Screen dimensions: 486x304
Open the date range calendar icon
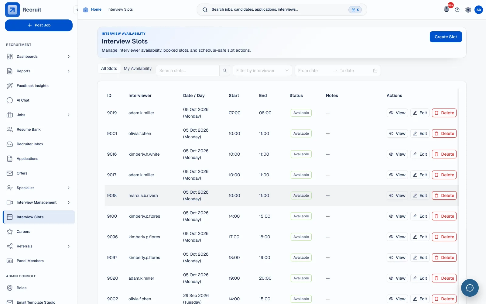click(375, 71)
